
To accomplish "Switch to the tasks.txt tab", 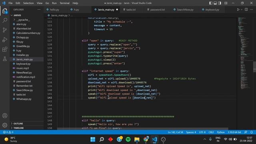I will pos(131,10).
